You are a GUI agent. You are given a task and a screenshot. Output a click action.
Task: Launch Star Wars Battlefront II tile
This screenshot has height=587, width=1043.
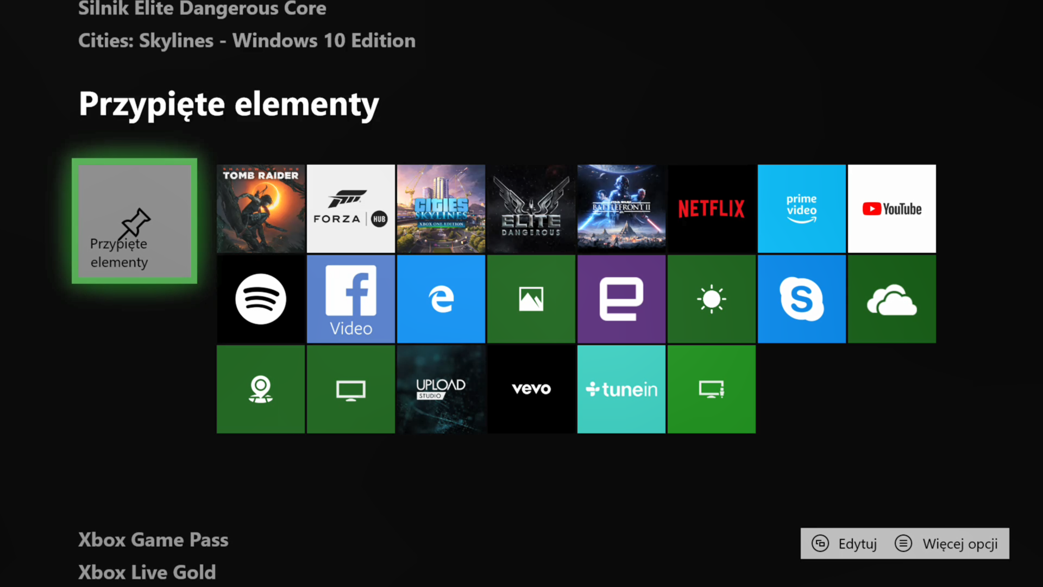tap(621, 209)
